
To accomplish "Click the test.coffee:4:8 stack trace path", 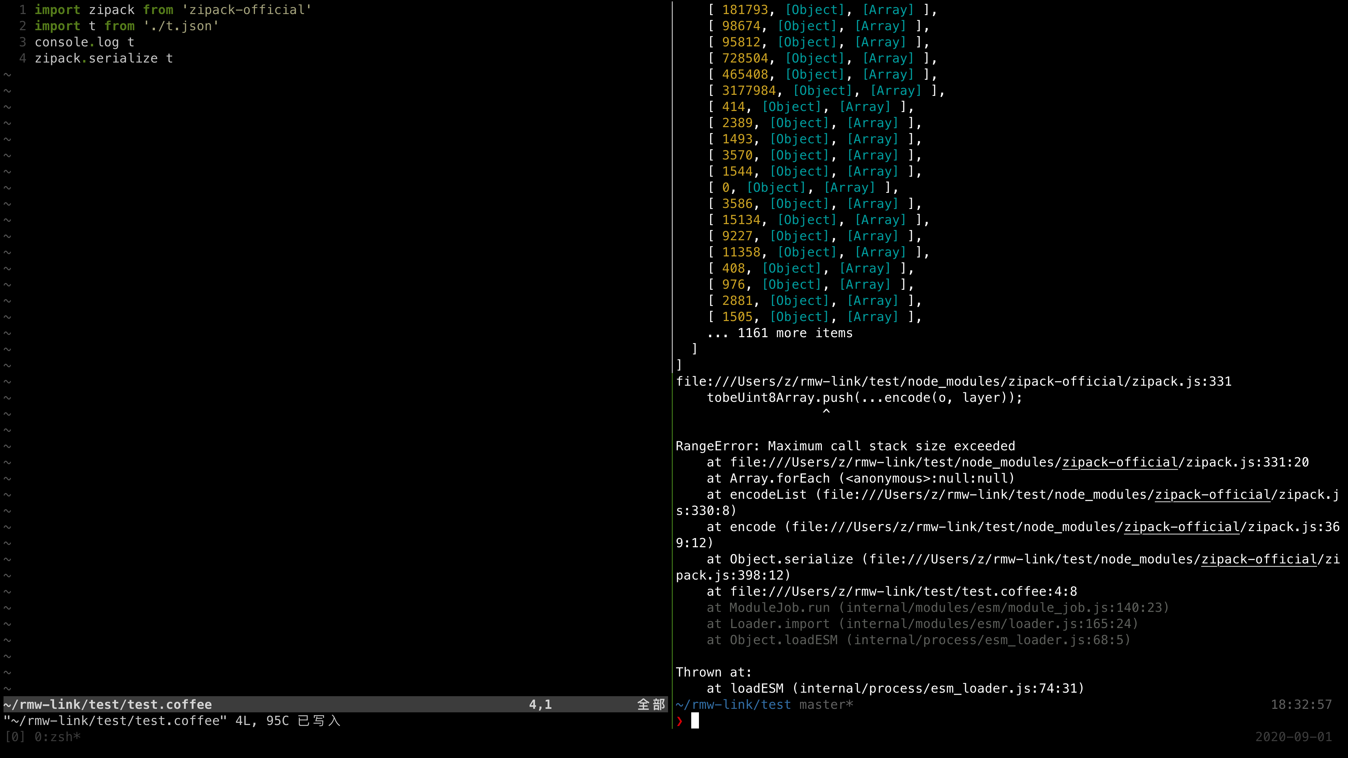I will (903, 592).
